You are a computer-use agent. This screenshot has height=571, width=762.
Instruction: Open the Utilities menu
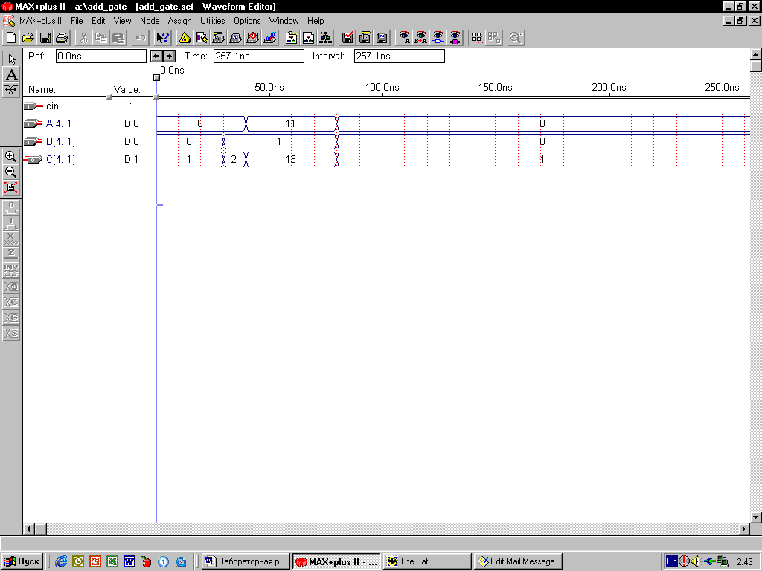pyautogui.click(x=212, y=21)
